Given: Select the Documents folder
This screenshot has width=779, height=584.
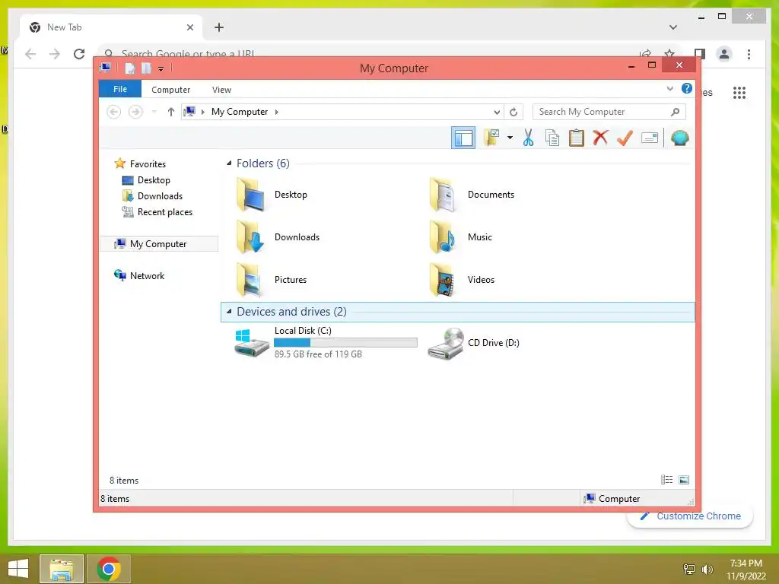Looking at the screenshot, I should point(472,195).
